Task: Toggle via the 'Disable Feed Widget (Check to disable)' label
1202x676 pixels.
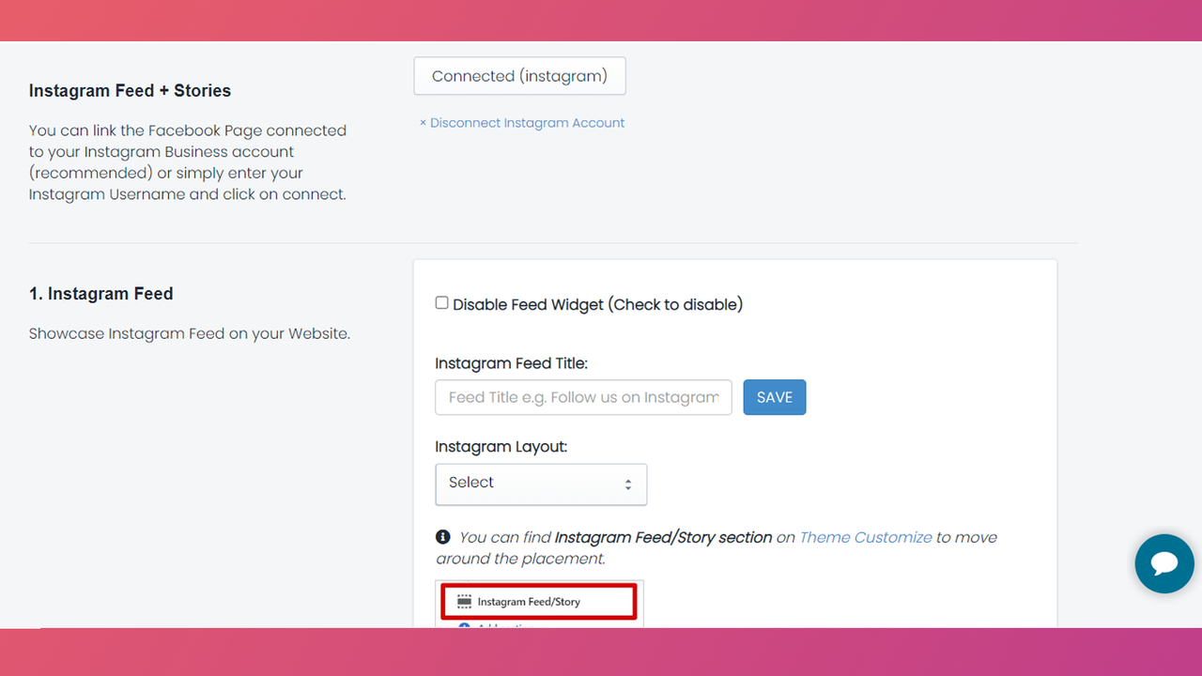Action: tap(597, 304)
